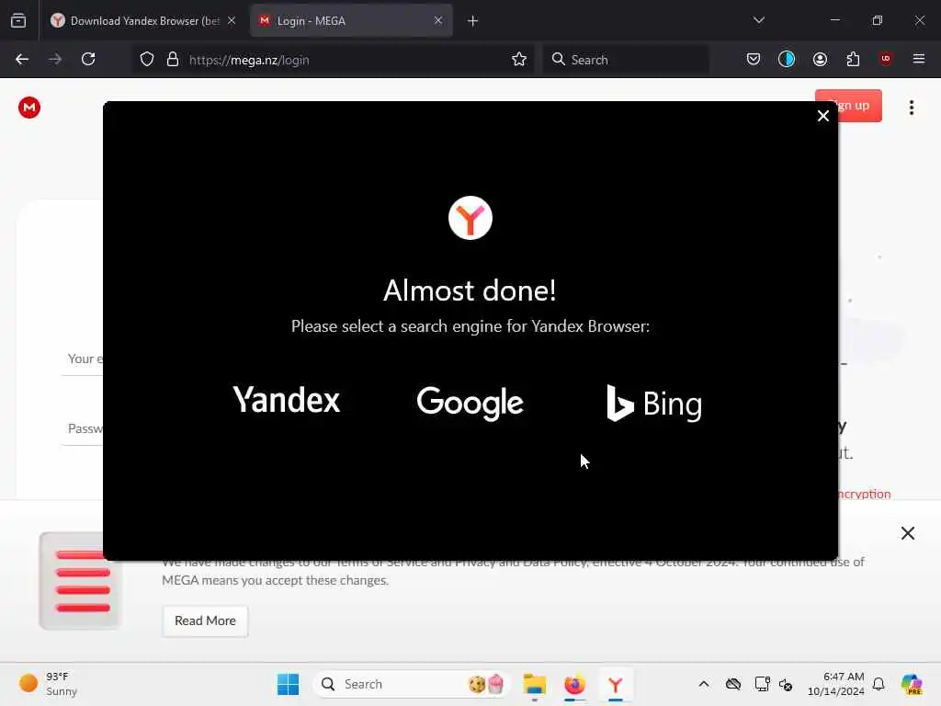Click the Yandex Browser logo in dialog
Viewport: 941px width, 706px height.
[470, 217]
